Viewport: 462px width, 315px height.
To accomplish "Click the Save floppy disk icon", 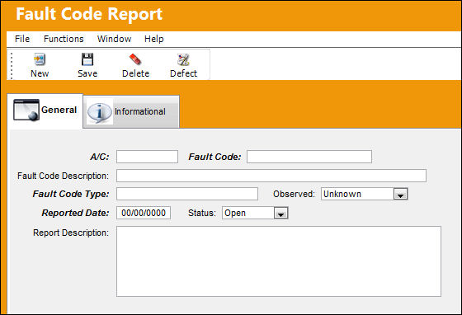I will click(87, 59).
